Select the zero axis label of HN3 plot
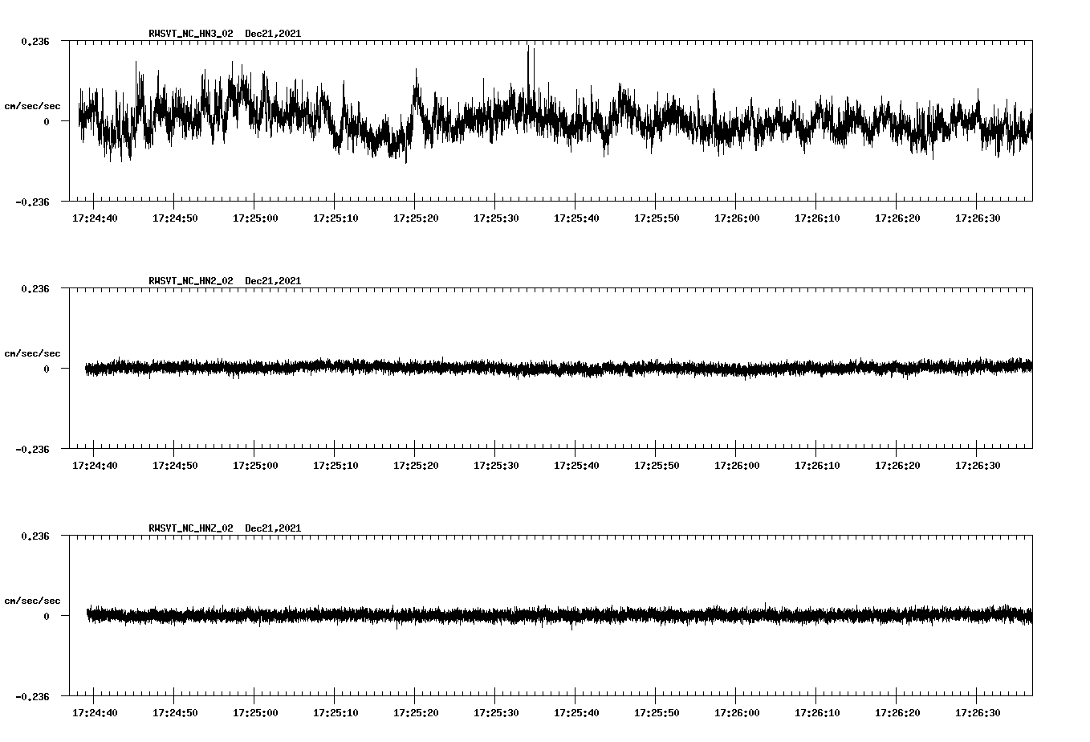1090x742 pixels. 46,121
